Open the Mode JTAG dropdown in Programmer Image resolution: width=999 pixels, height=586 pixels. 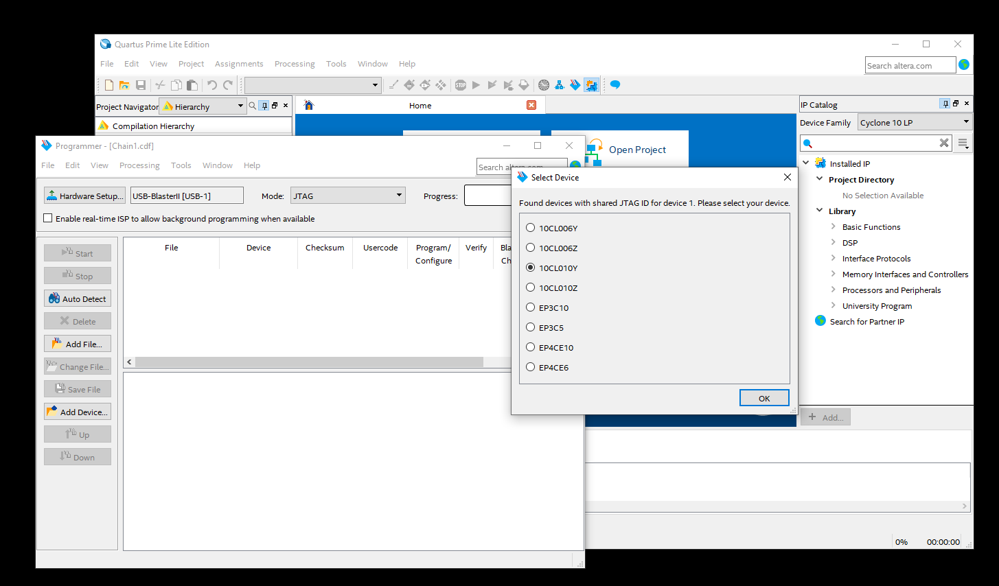pyautogui.click(x=348, y=196)
